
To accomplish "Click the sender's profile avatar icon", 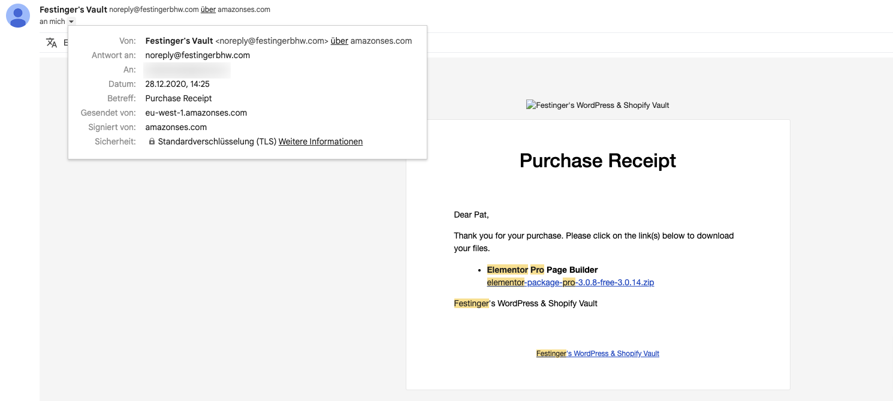I will (18, 16).
